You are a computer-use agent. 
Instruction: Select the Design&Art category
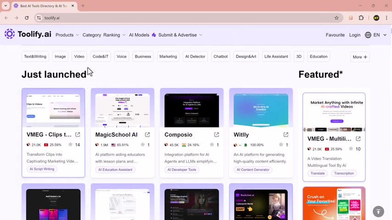pyautogui.click(x=246, y=56)
